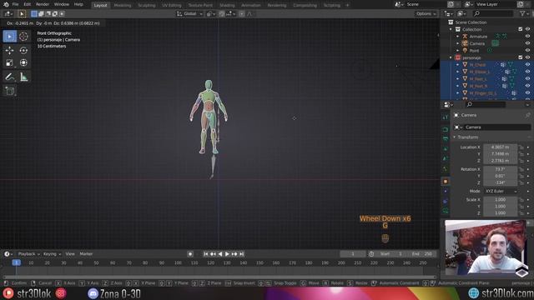Toggle visibility of the personaje collection
Image resolution: width=534 pixels, height=300 pixels.
pyautogui.click(x=527, y=57)
